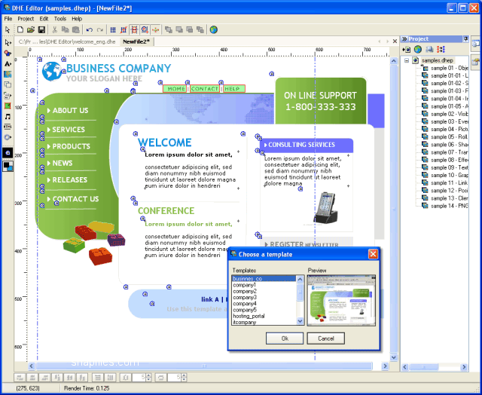Toggle snap to grid

(124, 29)
